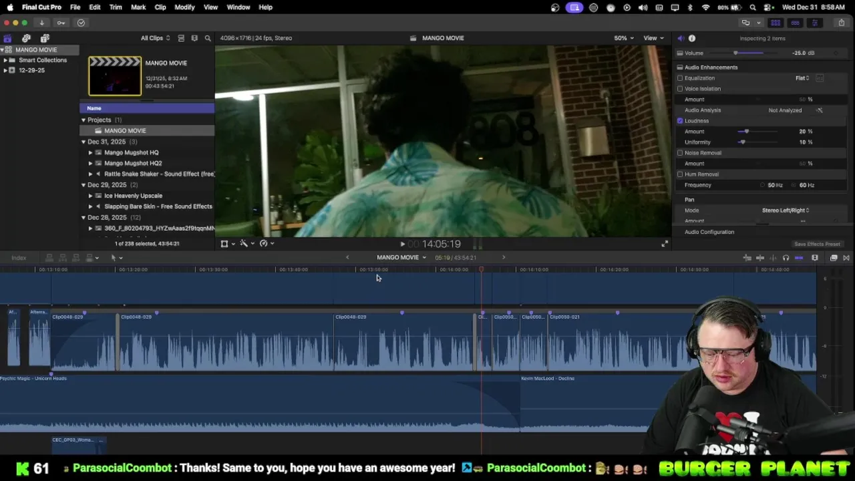Toggle solo headphones icon in timeline
This screenshot has height=481, width=855.
point(786,258)
